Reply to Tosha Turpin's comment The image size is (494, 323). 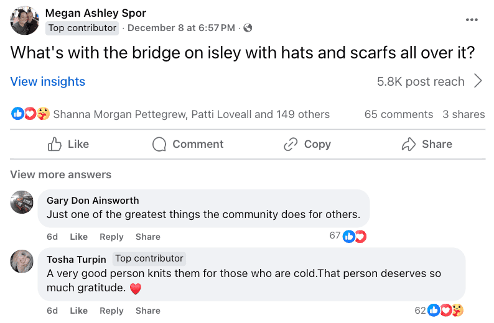pos(111,311)
